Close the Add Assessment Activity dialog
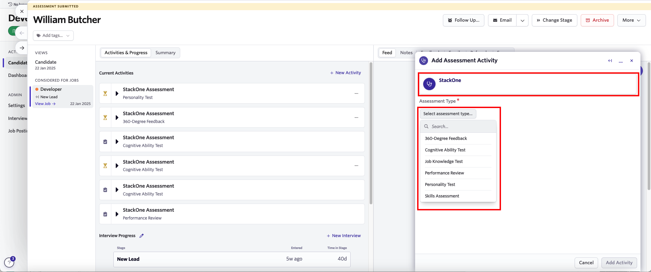 pos(632,61)
